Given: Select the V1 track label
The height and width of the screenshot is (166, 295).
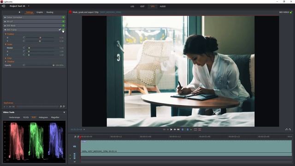Looking at the screenshot, I should click(75, 146).
